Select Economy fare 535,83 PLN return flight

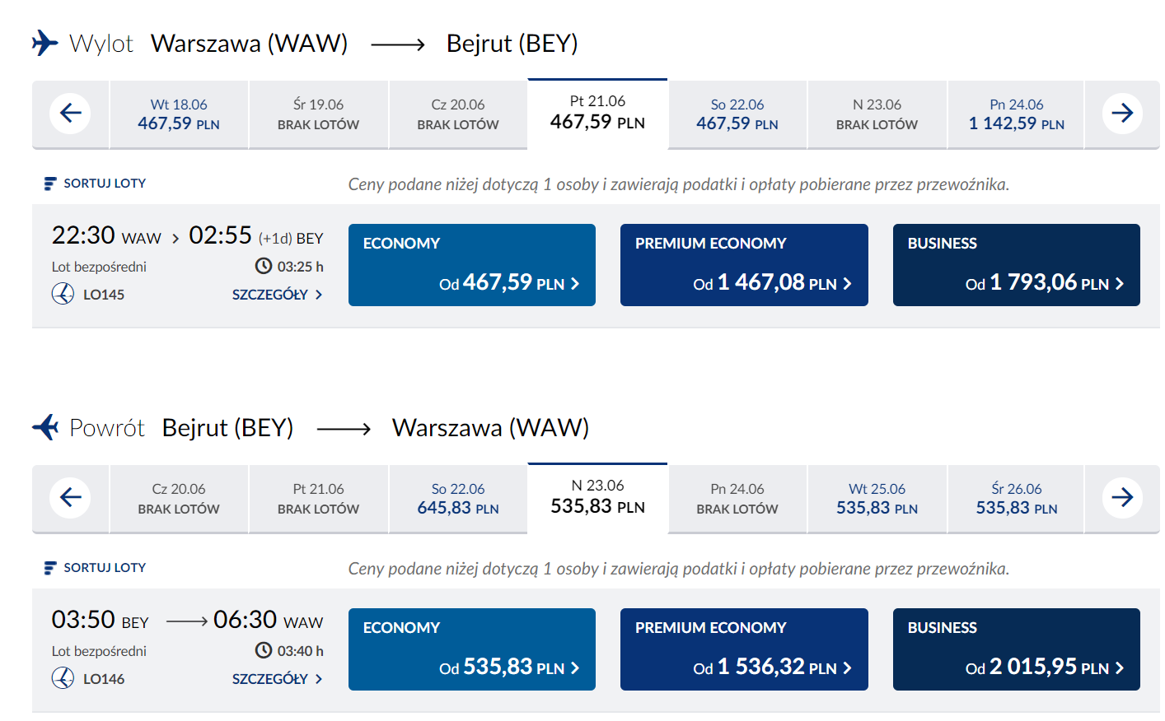472,649
